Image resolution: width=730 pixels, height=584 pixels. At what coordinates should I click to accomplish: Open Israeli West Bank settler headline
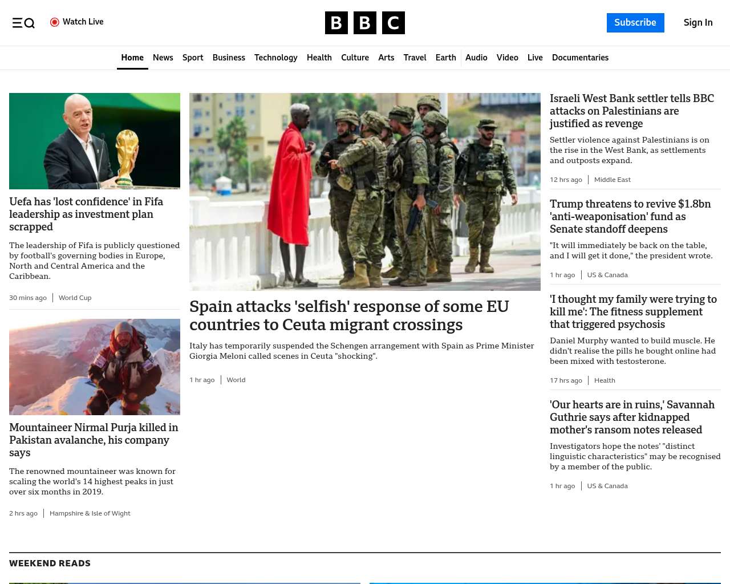click(632, 111)
